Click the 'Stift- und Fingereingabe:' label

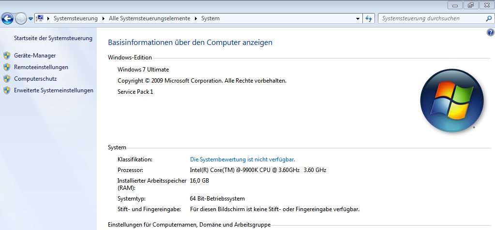click(x=149, y=209)
